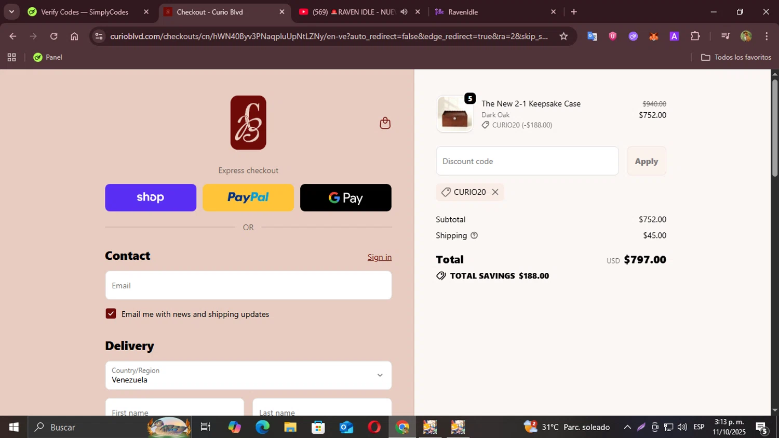Open the apps grid in bookmarks bar

pos(11,57)
